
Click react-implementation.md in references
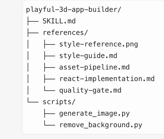click(107, 79)
